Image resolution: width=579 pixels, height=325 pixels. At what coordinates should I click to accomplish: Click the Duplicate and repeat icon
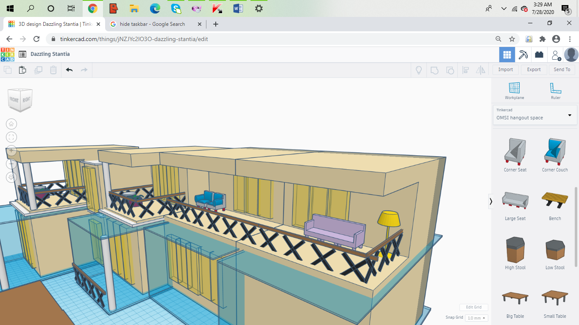(38, 70)
